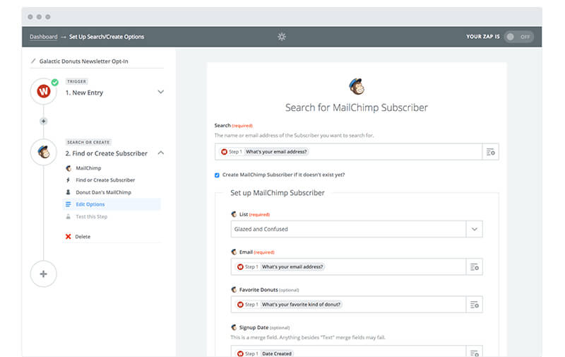The height and width of the screenshot is (357, 565).
Task: Click MailChimp icon beside Signup Date label
Action: [x=234, y=327]
